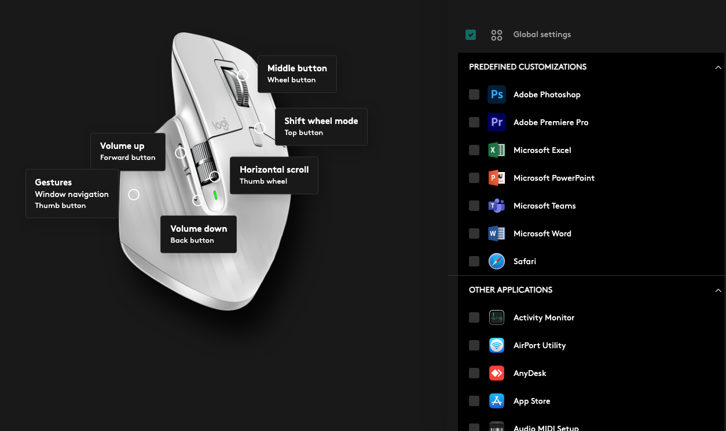The image size is (726, 431).
Task: Click the OTHER APPLICATIONS heading
Action: 511,290
